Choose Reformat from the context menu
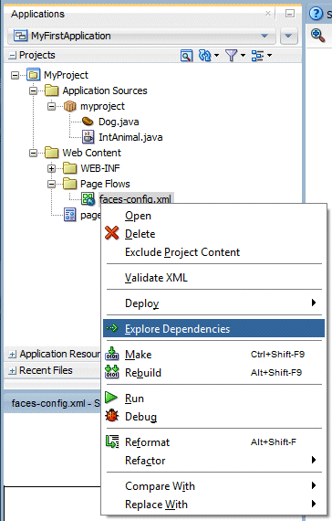Image resolution: width=332 pixels, height=521 pixels. click(x=213, y=442)
